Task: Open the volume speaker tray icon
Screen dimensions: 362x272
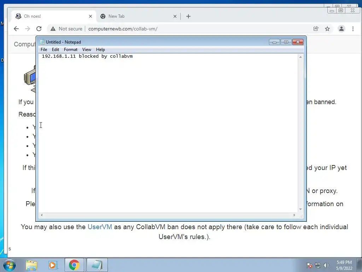Action: [326, 265]
